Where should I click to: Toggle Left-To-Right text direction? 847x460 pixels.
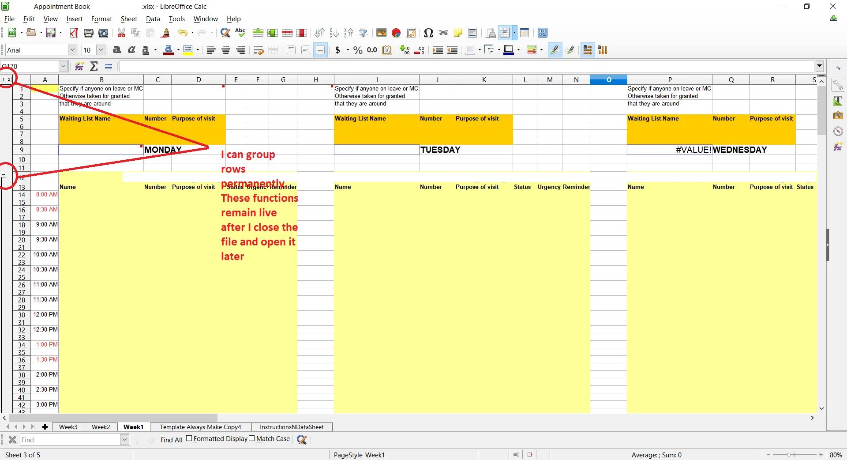click(588, 50)
